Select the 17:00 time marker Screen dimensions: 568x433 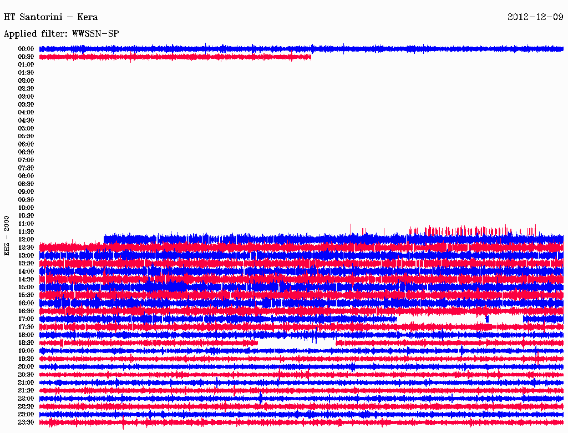[26, 319]
